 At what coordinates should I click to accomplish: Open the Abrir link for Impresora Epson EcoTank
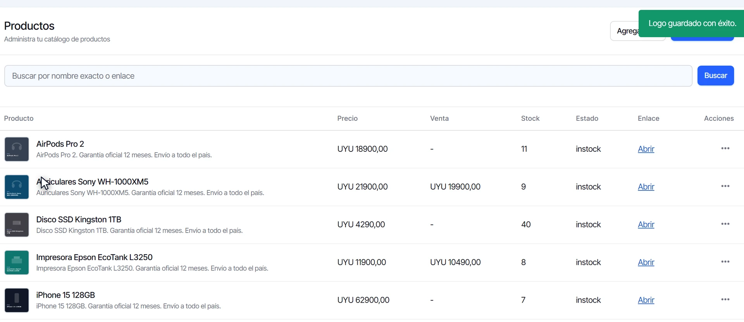click(x=646, y=262)
